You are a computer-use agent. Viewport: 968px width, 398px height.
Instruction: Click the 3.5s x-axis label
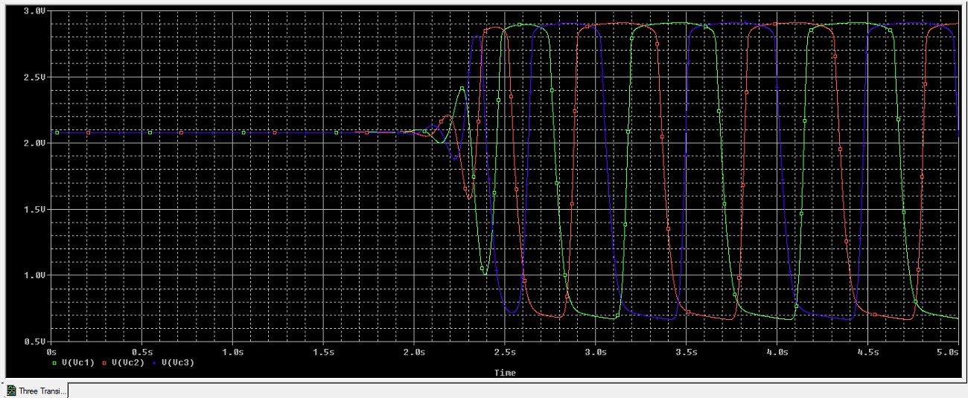point(687,350)
